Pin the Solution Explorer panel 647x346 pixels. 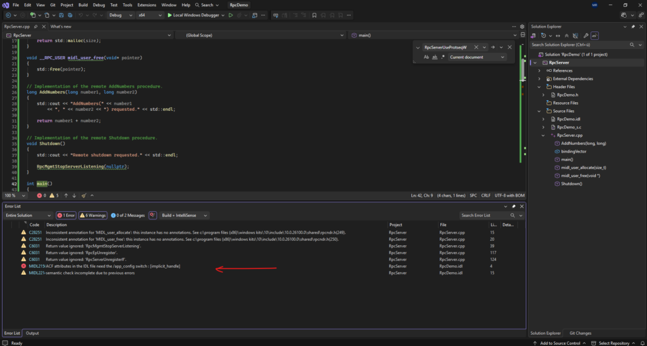[x=633, y=26]
